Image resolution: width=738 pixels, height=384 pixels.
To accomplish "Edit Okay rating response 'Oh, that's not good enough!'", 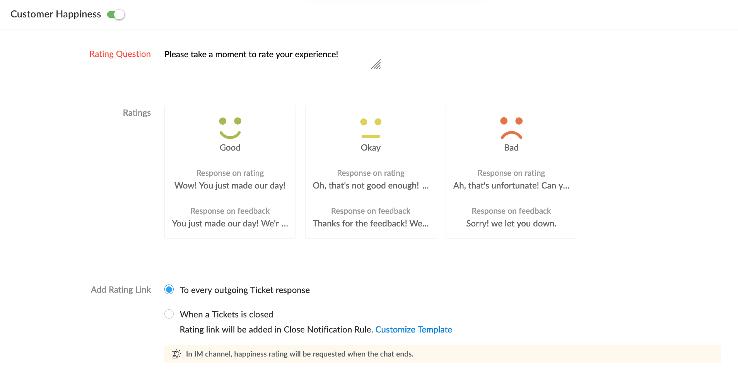I will coord(371,185).
